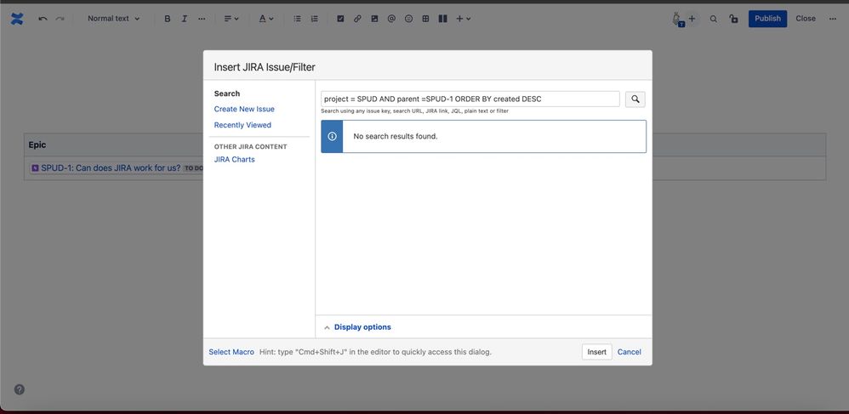The width and height of the screenshot is (849, 414).
Task: Open Recently Viewed issues
Action: [242, 125]
